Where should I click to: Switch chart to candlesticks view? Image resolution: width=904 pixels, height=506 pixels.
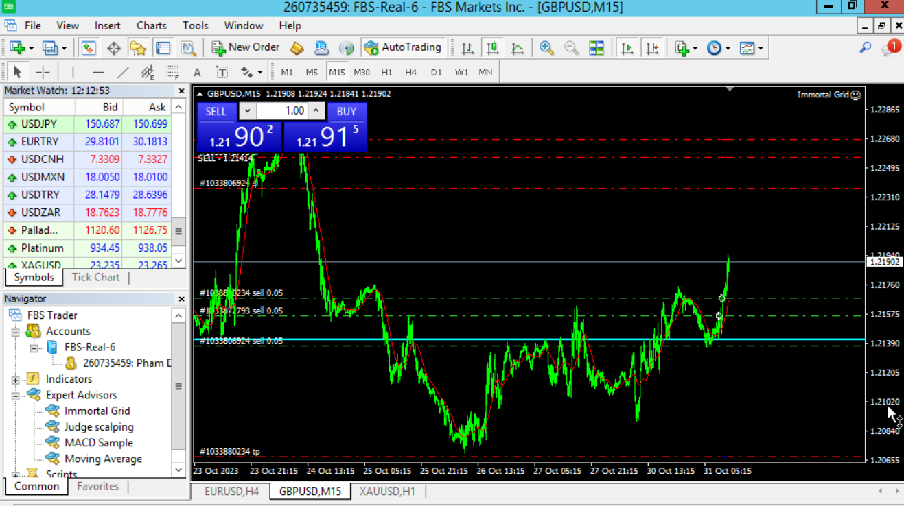[x=492, y=48]
